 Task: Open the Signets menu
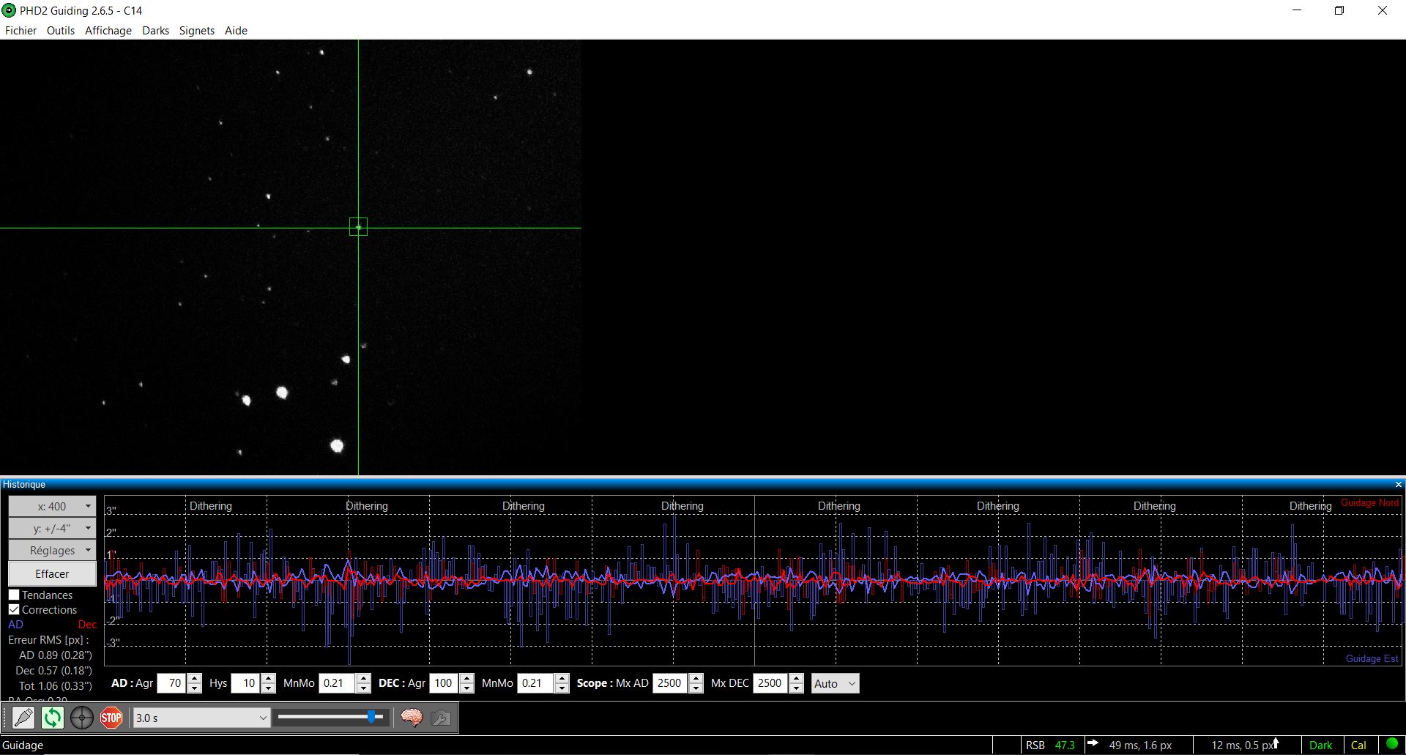pyautogui.click(x=197, y=31)
